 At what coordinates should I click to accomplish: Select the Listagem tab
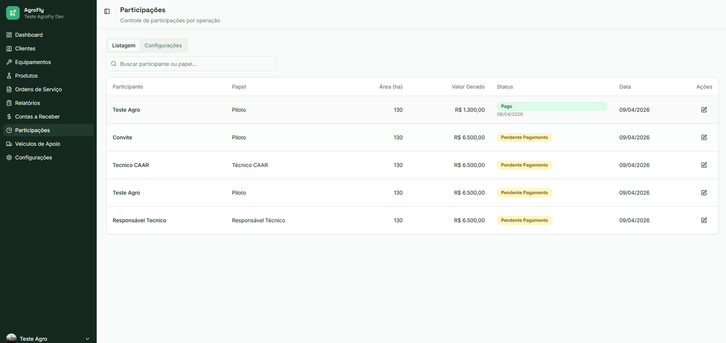pyautogui.click(x=124, y=45)
